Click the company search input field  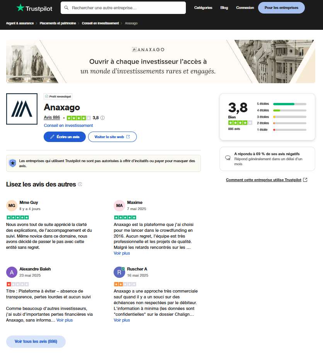(123, 7)
